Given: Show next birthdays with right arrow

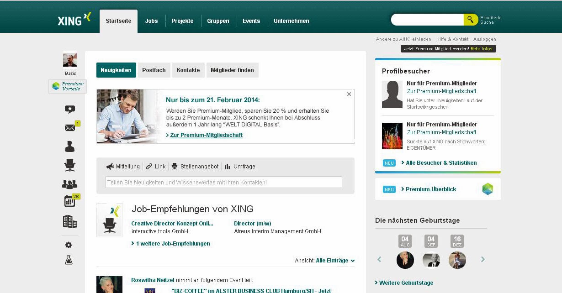Looking at the screenshot, I should coord(483,259).
